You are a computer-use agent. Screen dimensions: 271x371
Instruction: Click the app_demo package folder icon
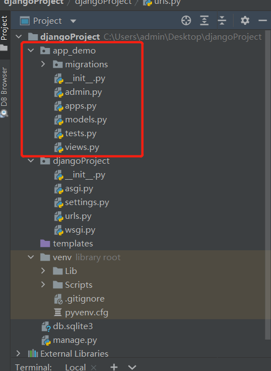click(45, 50)
